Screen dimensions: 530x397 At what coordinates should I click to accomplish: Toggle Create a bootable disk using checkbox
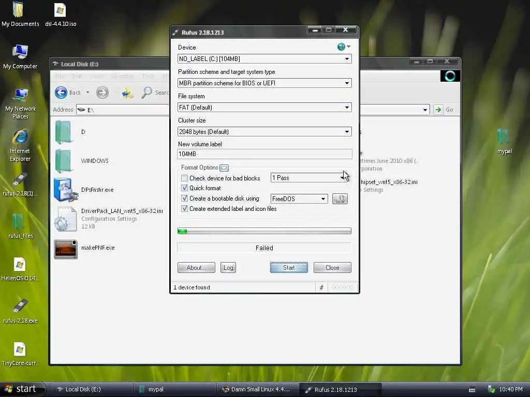[184, 198]
